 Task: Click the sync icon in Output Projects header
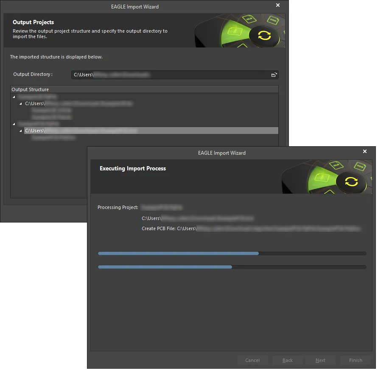(264, 36)
